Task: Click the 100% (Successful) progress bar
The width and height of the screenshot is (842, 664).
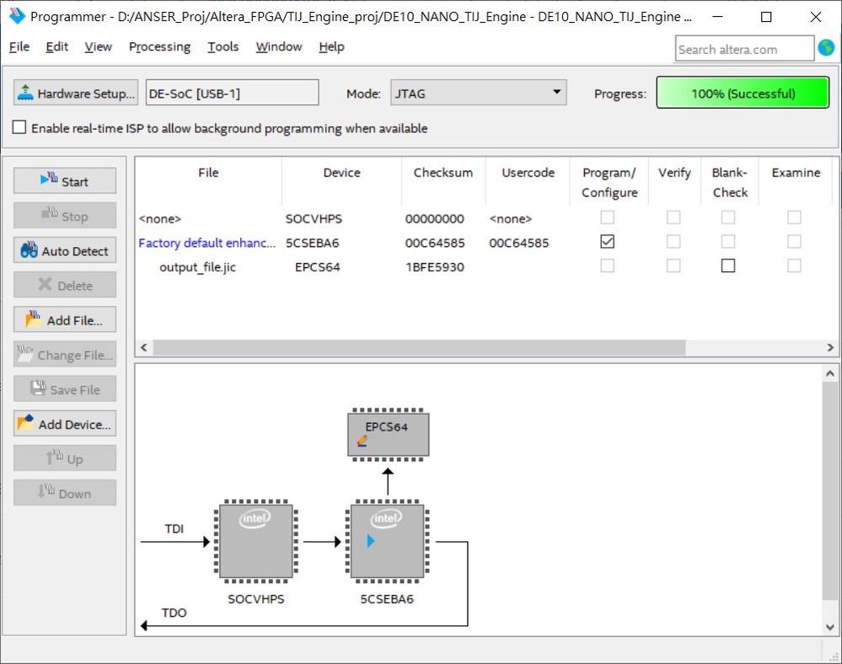Action: click(743, 93)
